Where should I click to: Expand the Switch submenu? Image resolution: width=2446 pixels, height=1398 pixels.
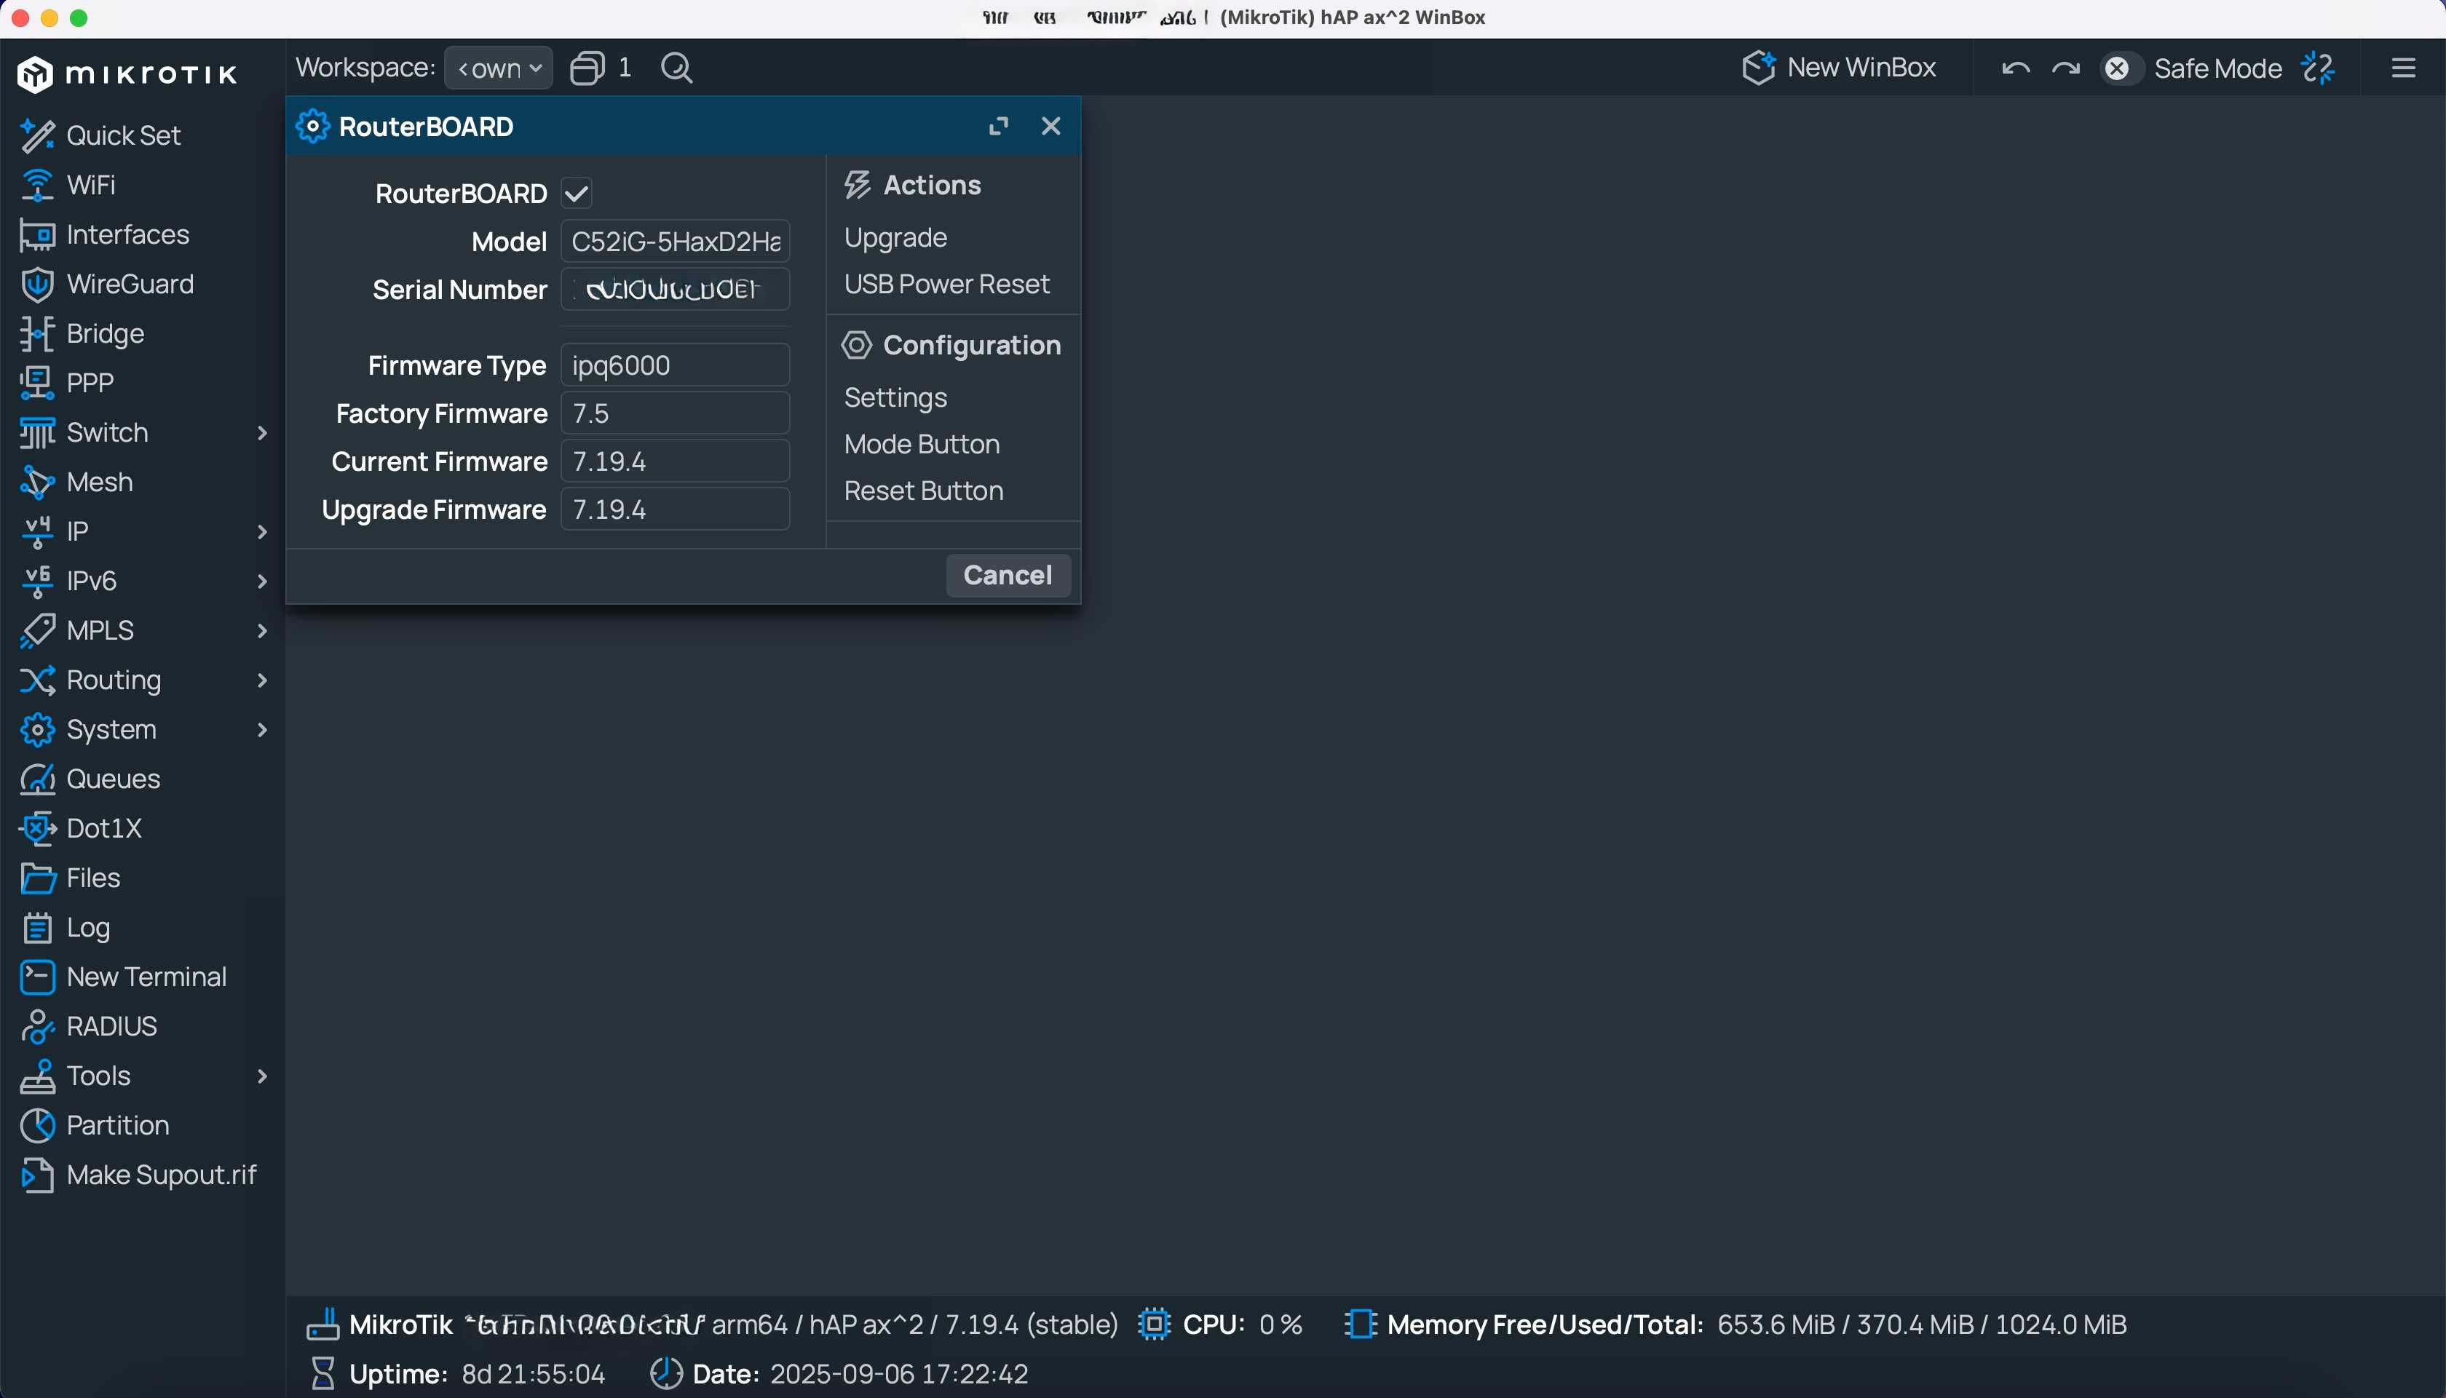(x=262, y=433)
